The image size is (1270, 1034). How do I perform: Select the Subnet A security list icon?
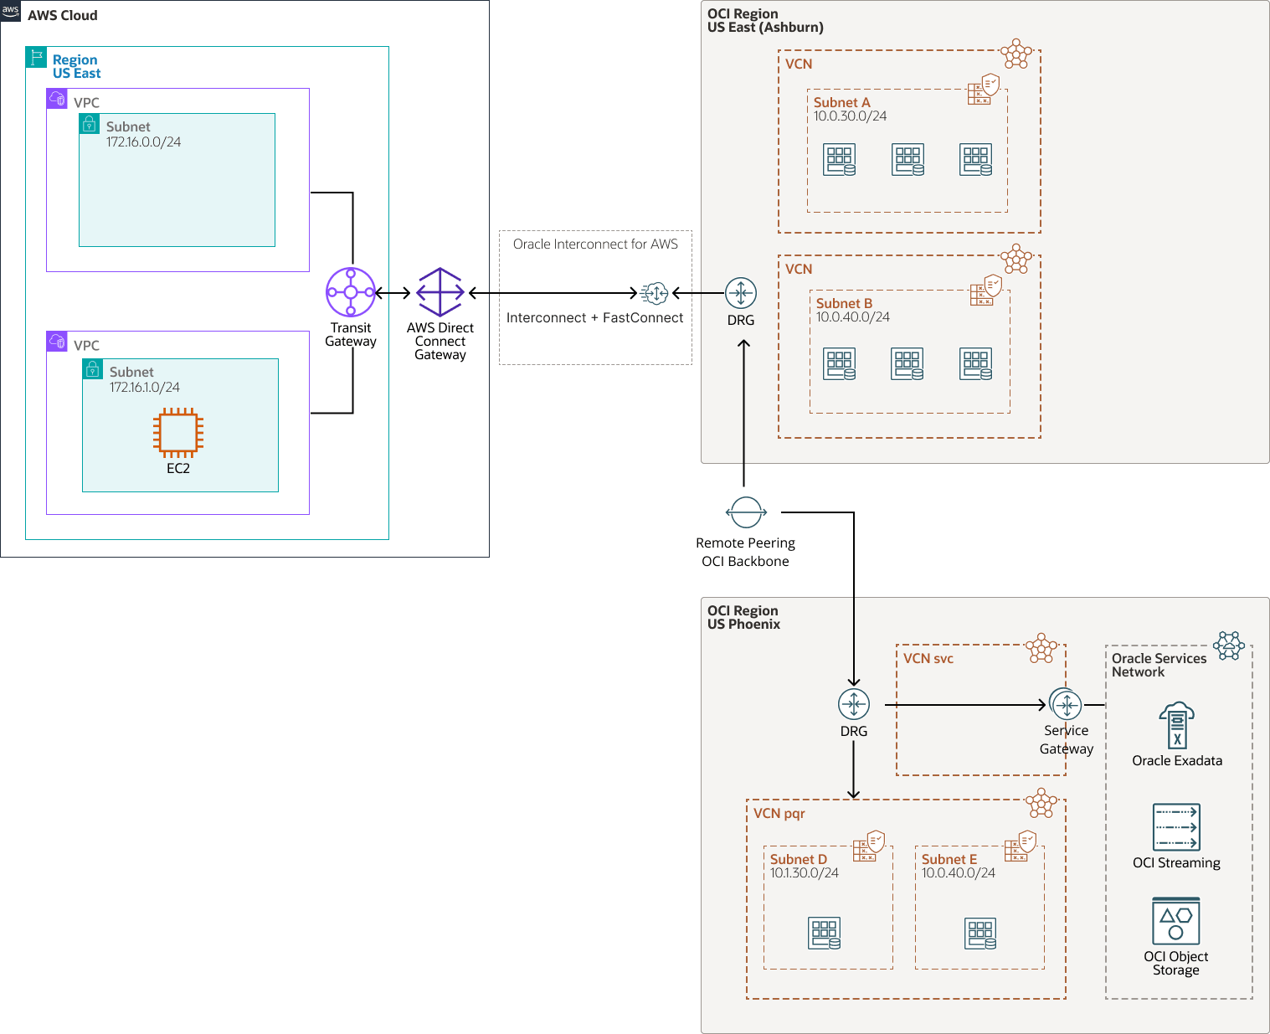pos(984,89)
